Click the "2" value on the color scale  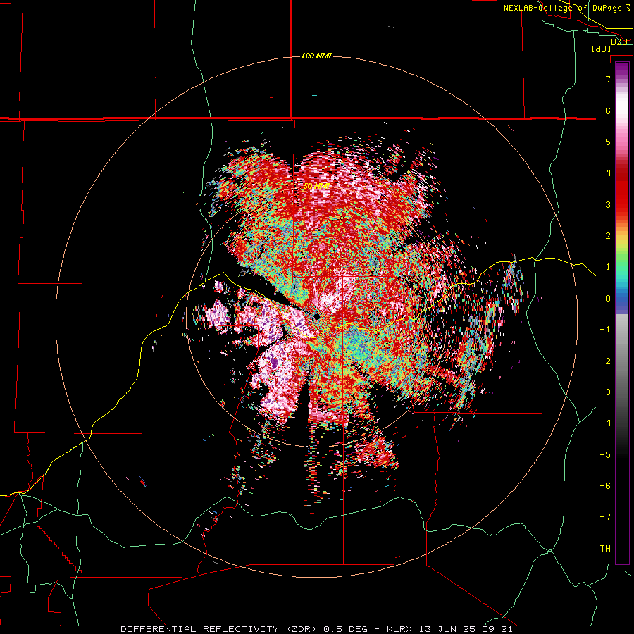coord(608,236)
